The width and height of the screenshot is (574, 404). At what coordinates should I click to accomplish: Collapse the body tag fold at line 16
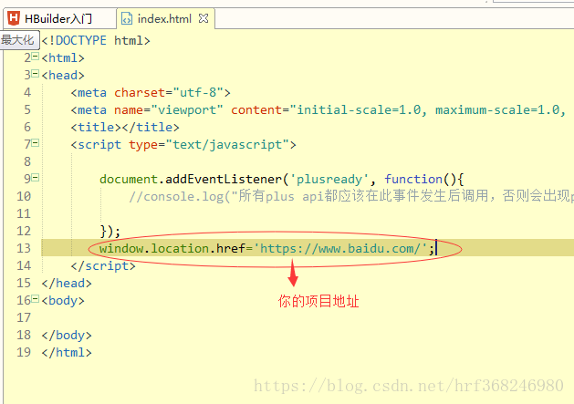point(36,299)
